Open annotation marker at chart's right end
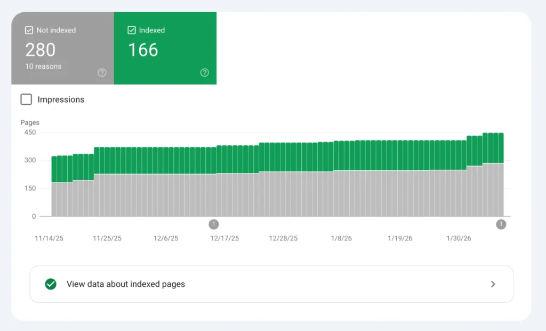 [501, 224]
